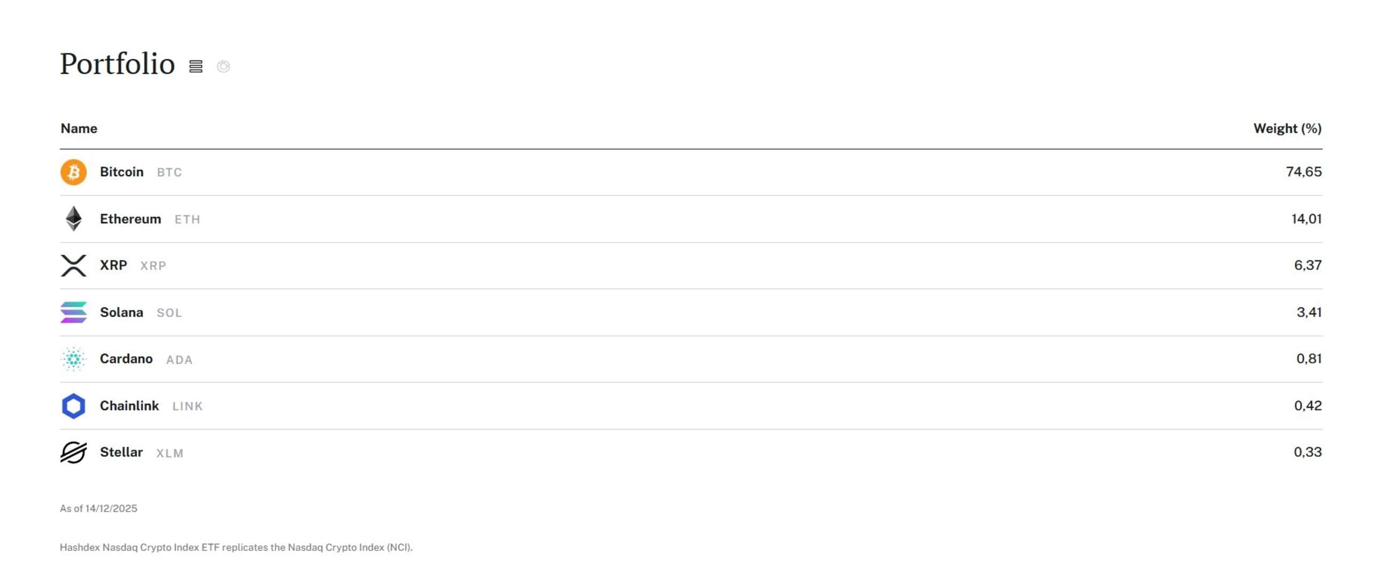1393x562 pixels.
Task: Click the Stellar logo icon
Action: (x=74, y=452)
